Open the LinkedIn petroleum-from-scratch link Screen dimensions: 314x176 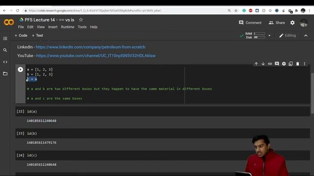point(90,47)
